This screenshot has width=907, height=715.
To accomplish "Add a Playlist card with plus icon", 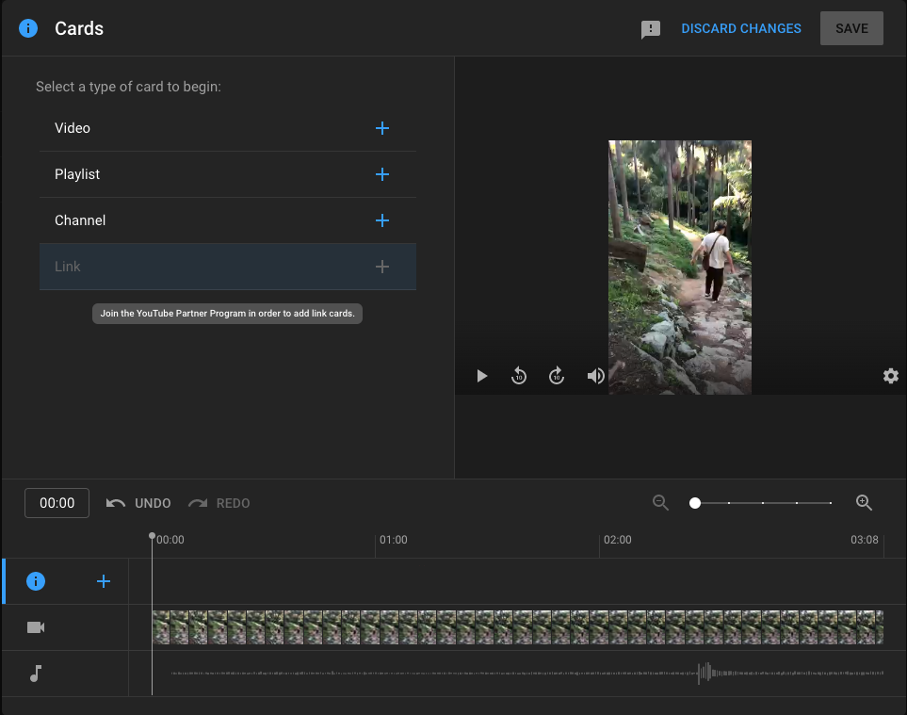I will 382,174.
